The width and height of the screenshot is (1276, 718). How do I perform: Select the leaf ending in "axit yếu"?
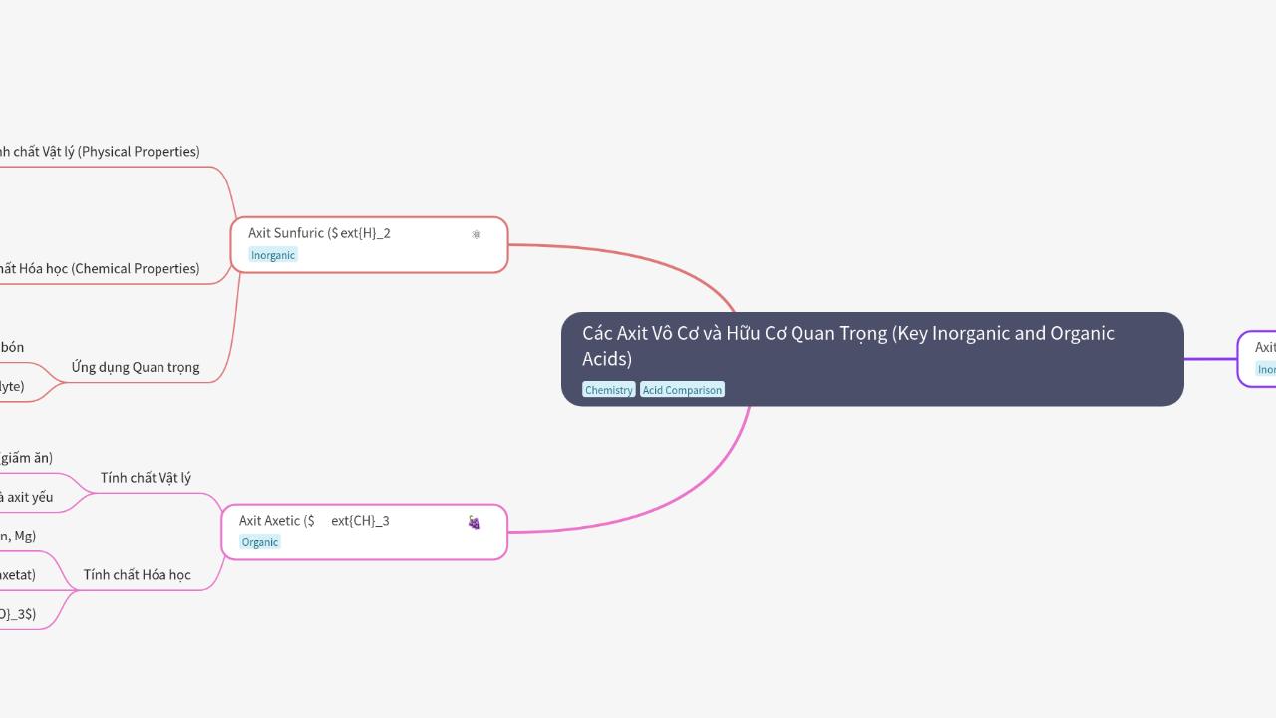pos(26,497)
